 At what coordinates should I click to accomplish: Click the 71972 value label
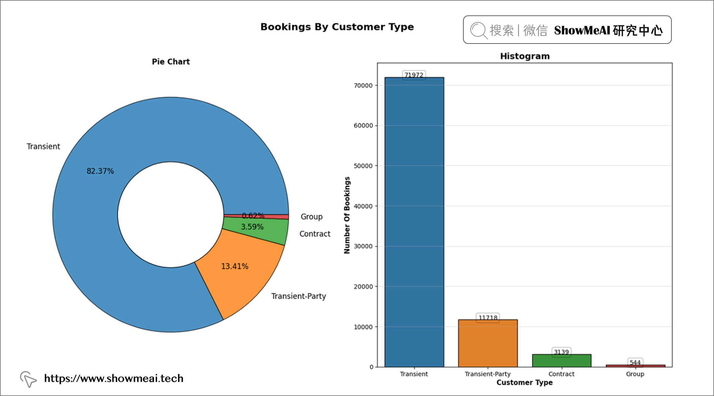click(x=414, y=75)
